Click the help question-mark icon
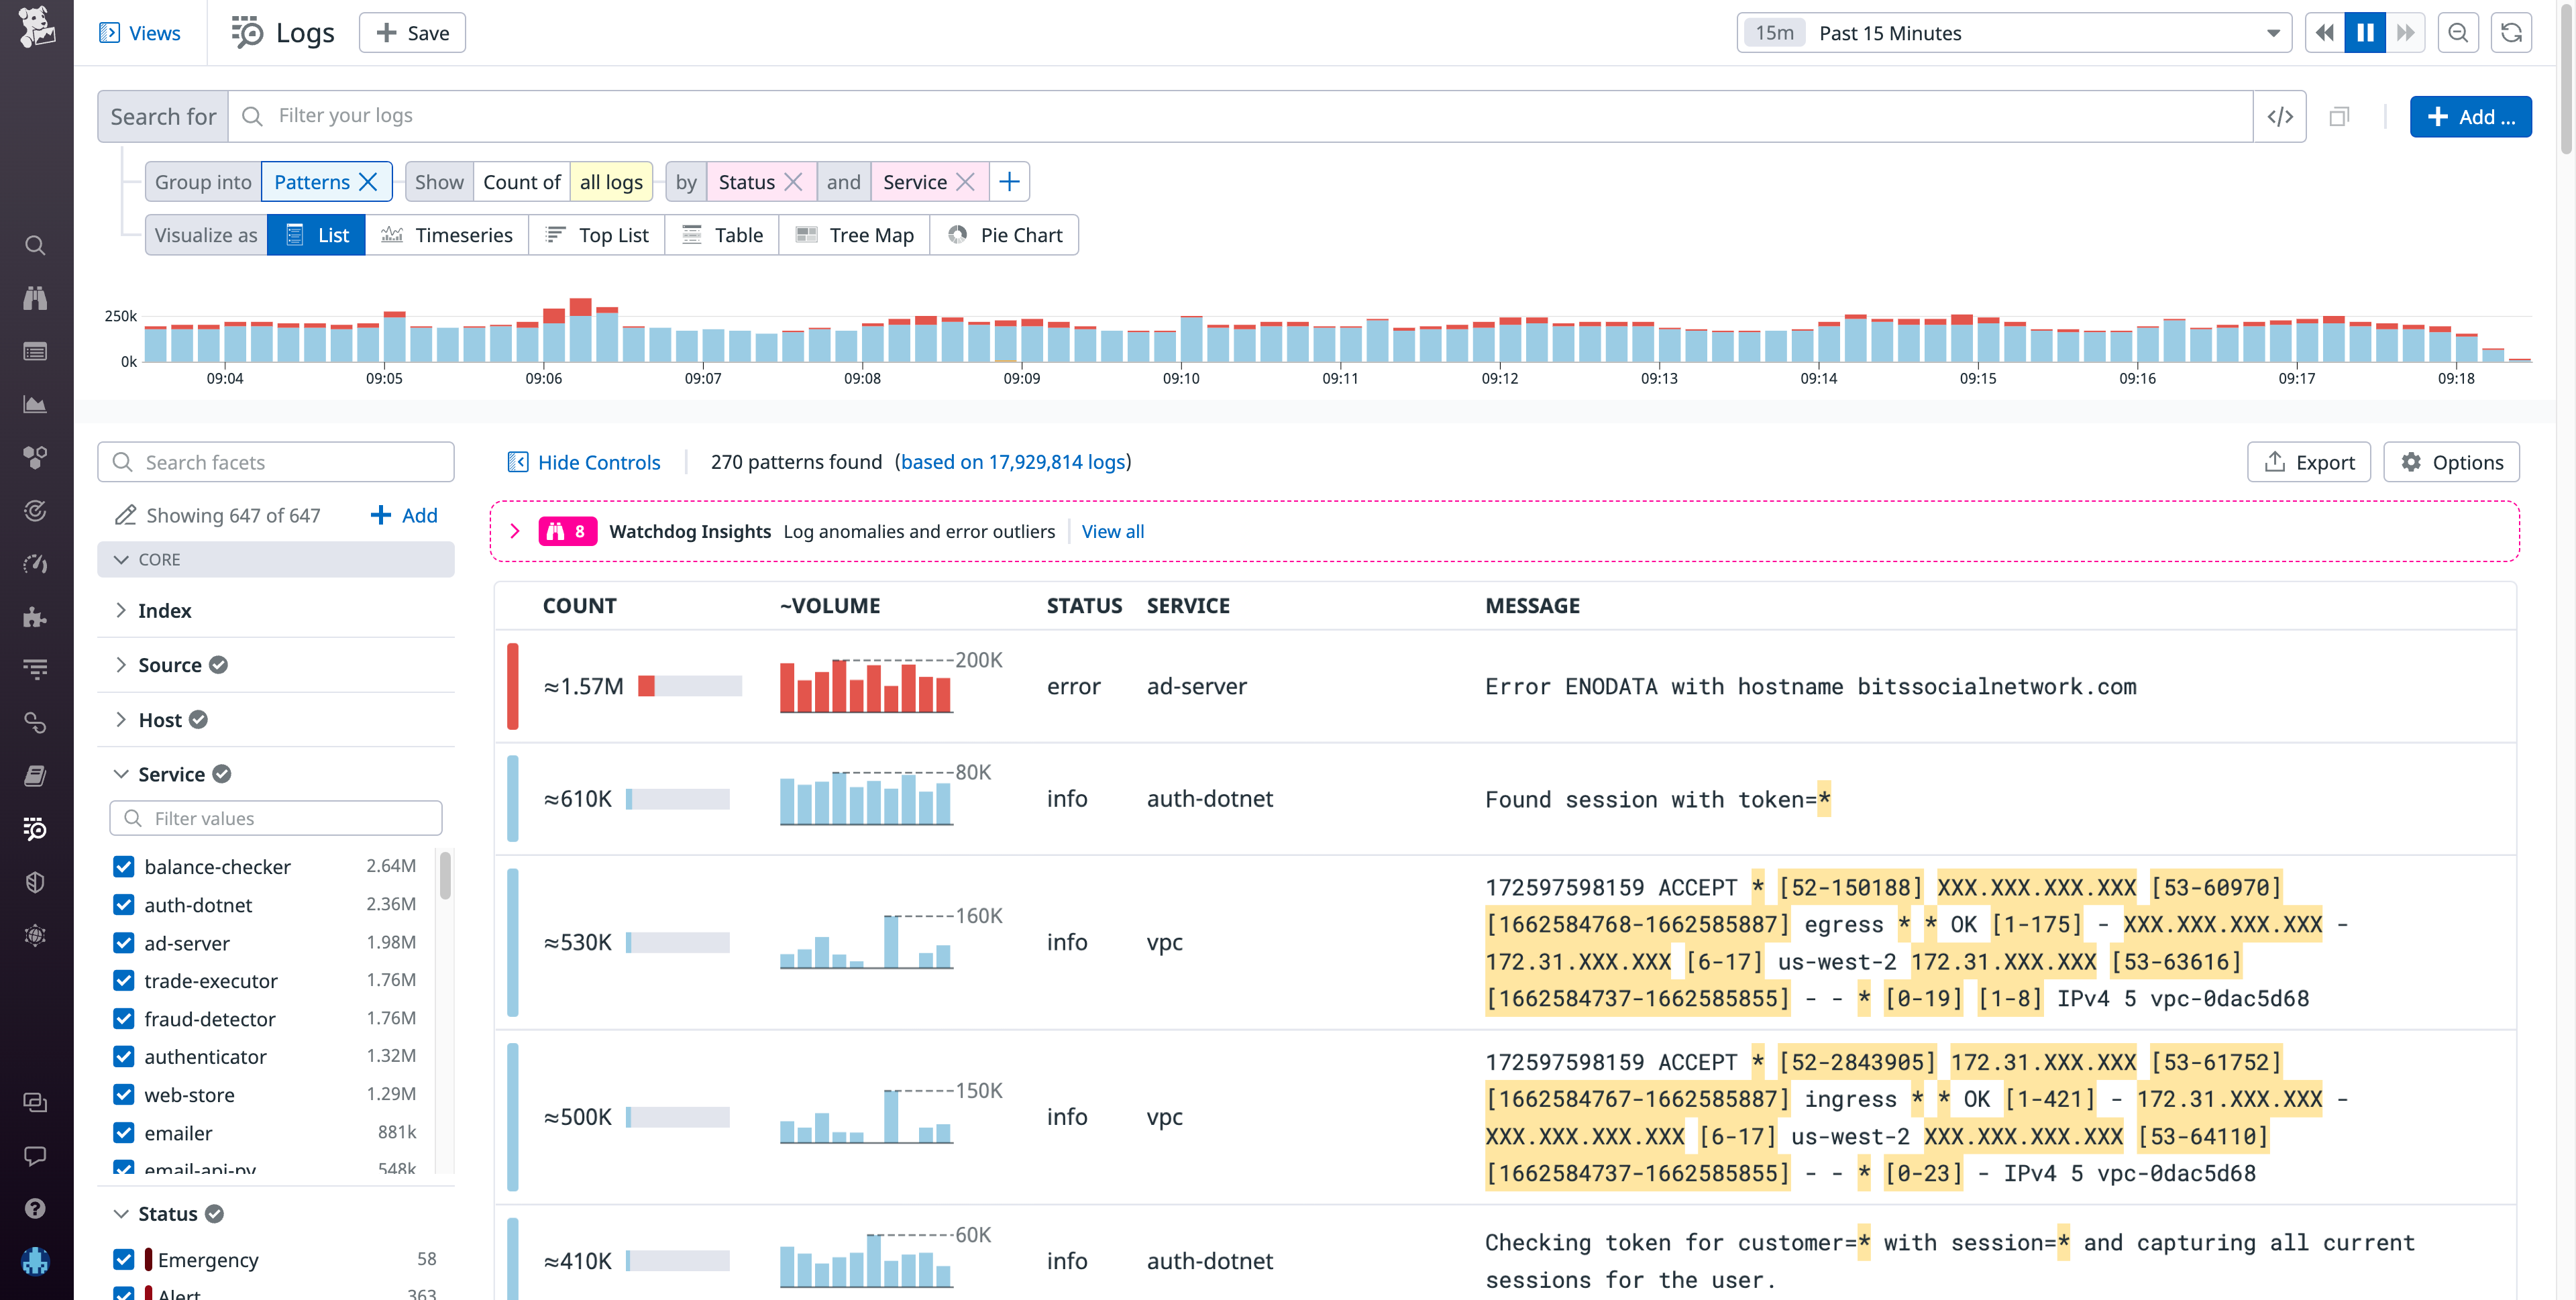 click(35, 1208)
